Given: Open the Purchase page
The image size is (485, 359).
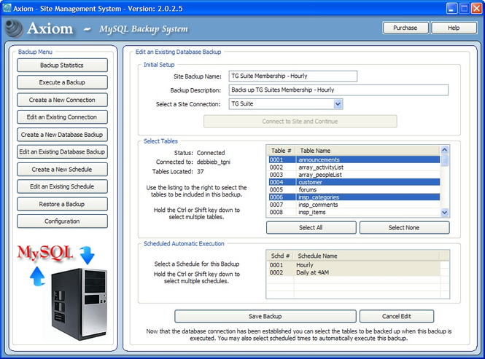Looking at the screenshot, I should 406,28.
